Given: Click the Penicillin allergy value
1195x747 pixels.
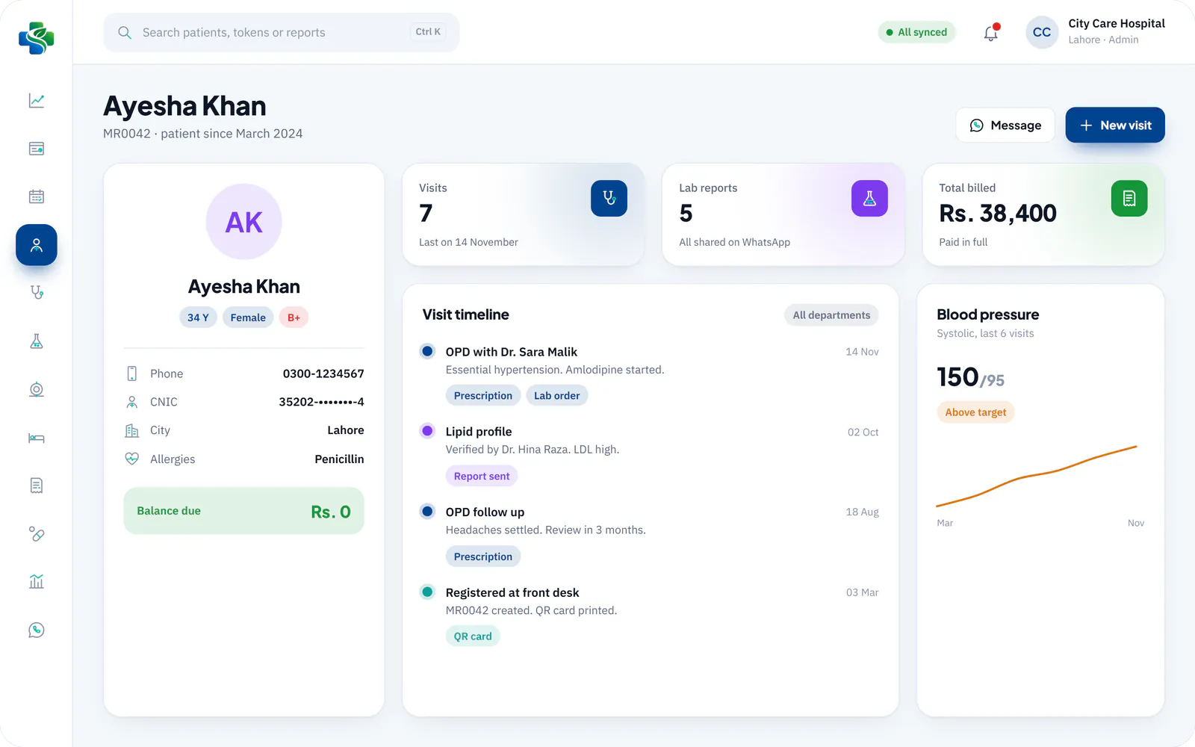Looking at the screenshot, I should [x=339, y=459].
